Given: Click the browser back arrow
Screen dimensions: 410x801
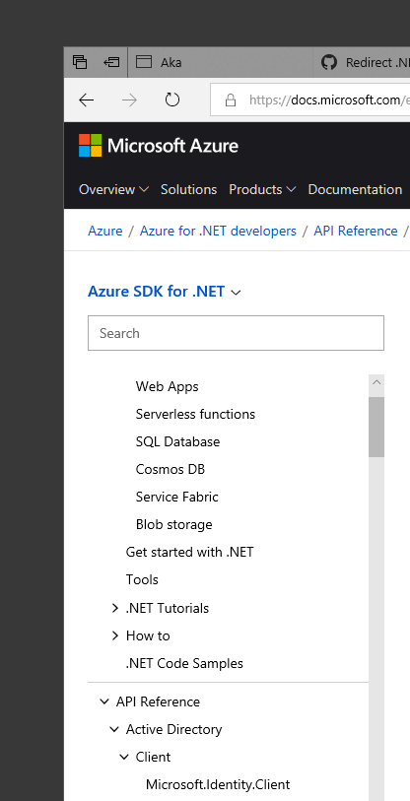Looking at the screenshot, I should coord(87,100).
